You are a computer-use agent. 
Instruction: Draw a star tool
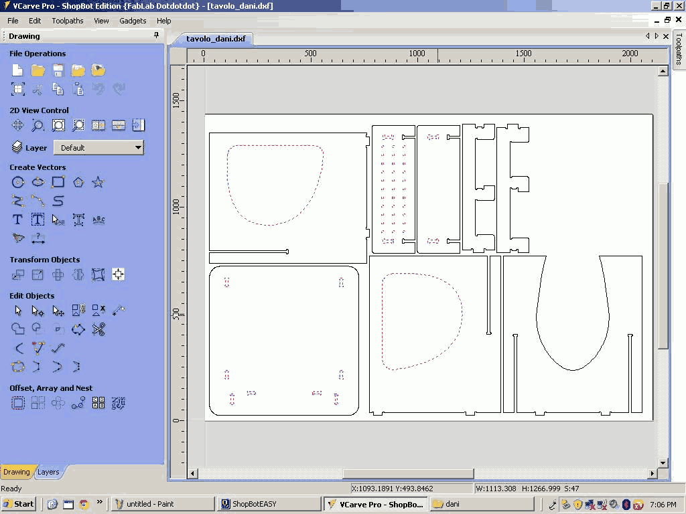pos(98,182)
